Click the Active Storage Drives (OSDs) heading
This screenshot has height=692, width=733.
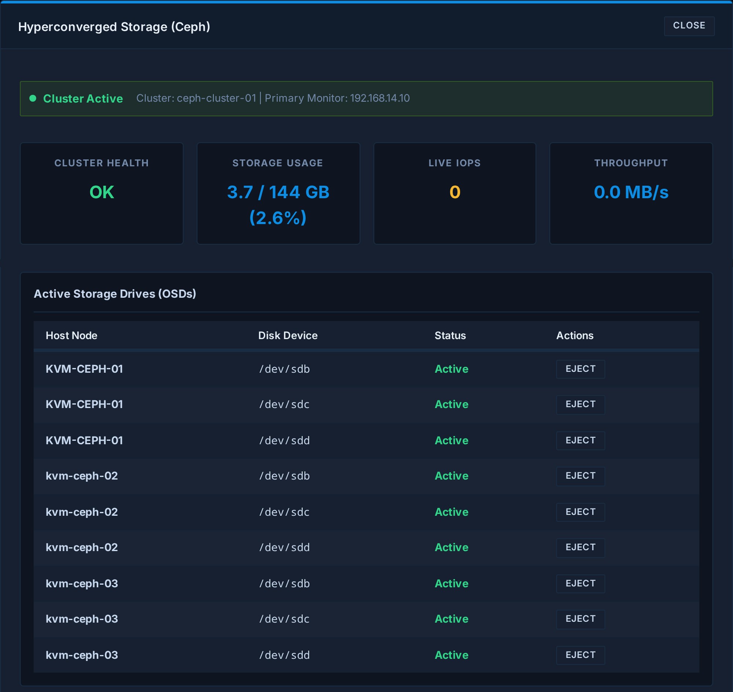click(x=115, y=294)
